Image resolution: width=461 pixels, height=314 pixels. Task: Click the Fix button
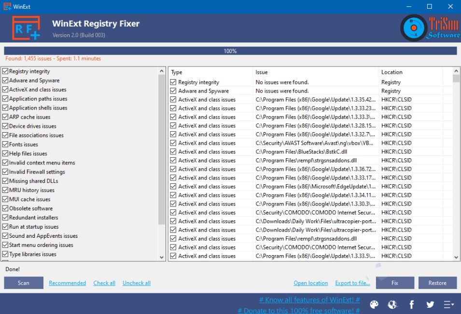coord(395,283)
